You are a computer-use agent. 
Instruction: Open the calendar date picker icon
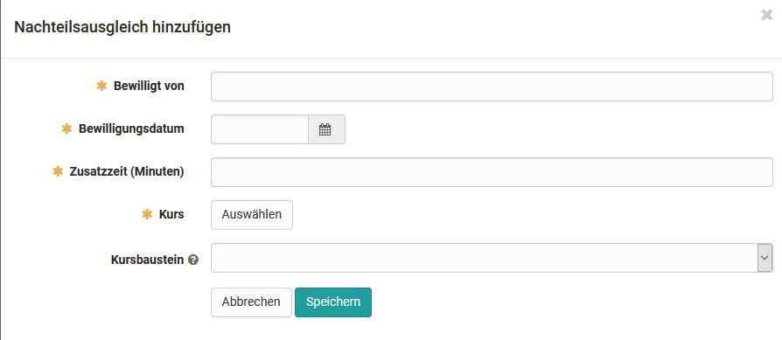[x=326, y=129]
